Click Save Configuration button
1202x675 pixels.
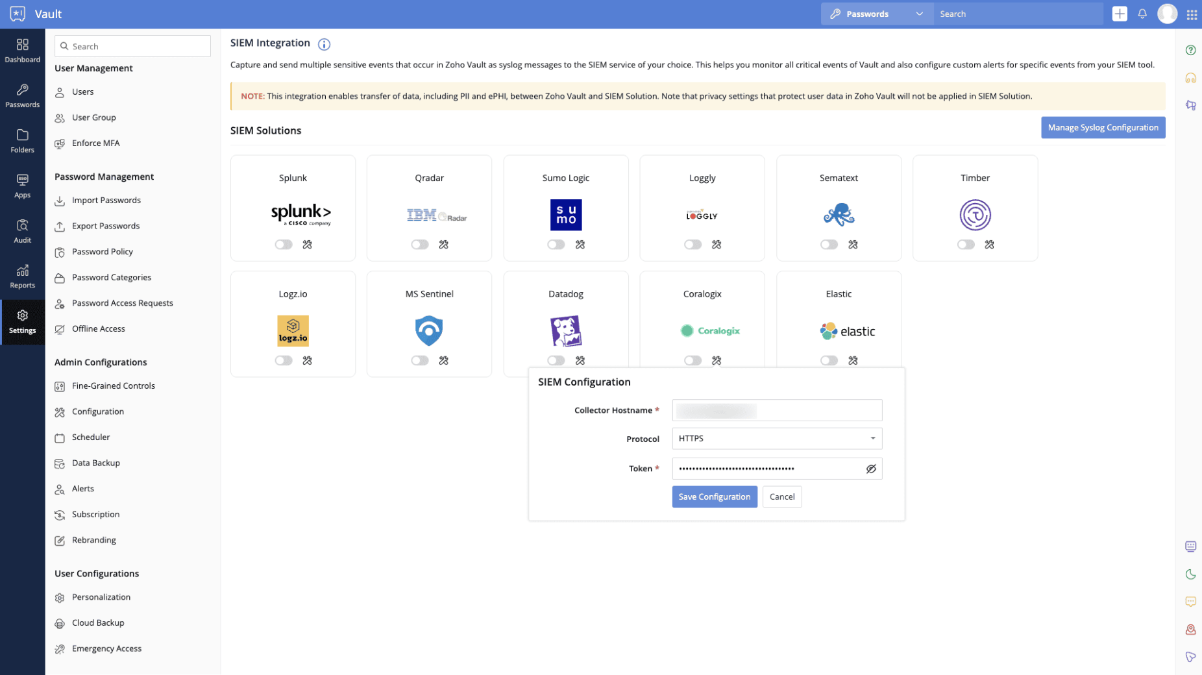pos(714,497)
